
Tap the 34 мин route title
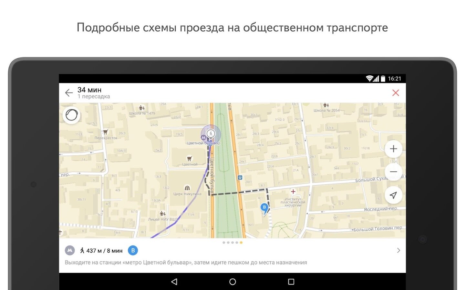(x=89, y=90)
